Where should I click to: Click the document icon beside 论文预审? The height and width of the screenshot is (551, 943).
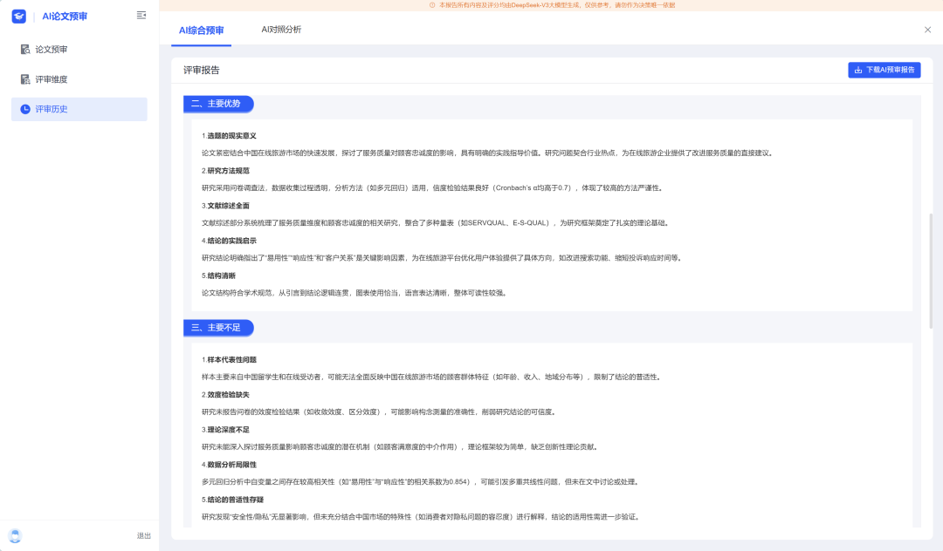pos(25,50)
